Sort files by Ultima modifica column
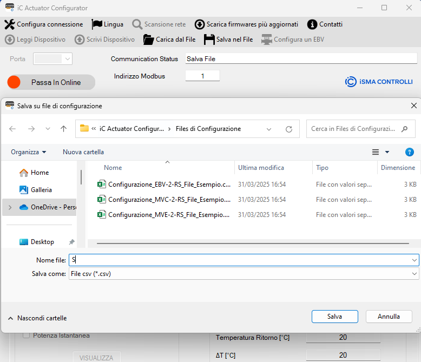The width and height of the screenshot is (421, 362). (261, 168)
